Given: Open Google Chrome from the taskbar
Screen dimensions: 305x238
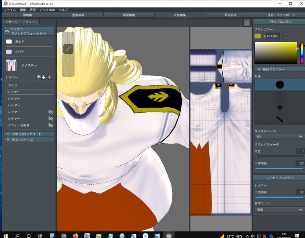Looking at the screenshot, I should (64, 236).
